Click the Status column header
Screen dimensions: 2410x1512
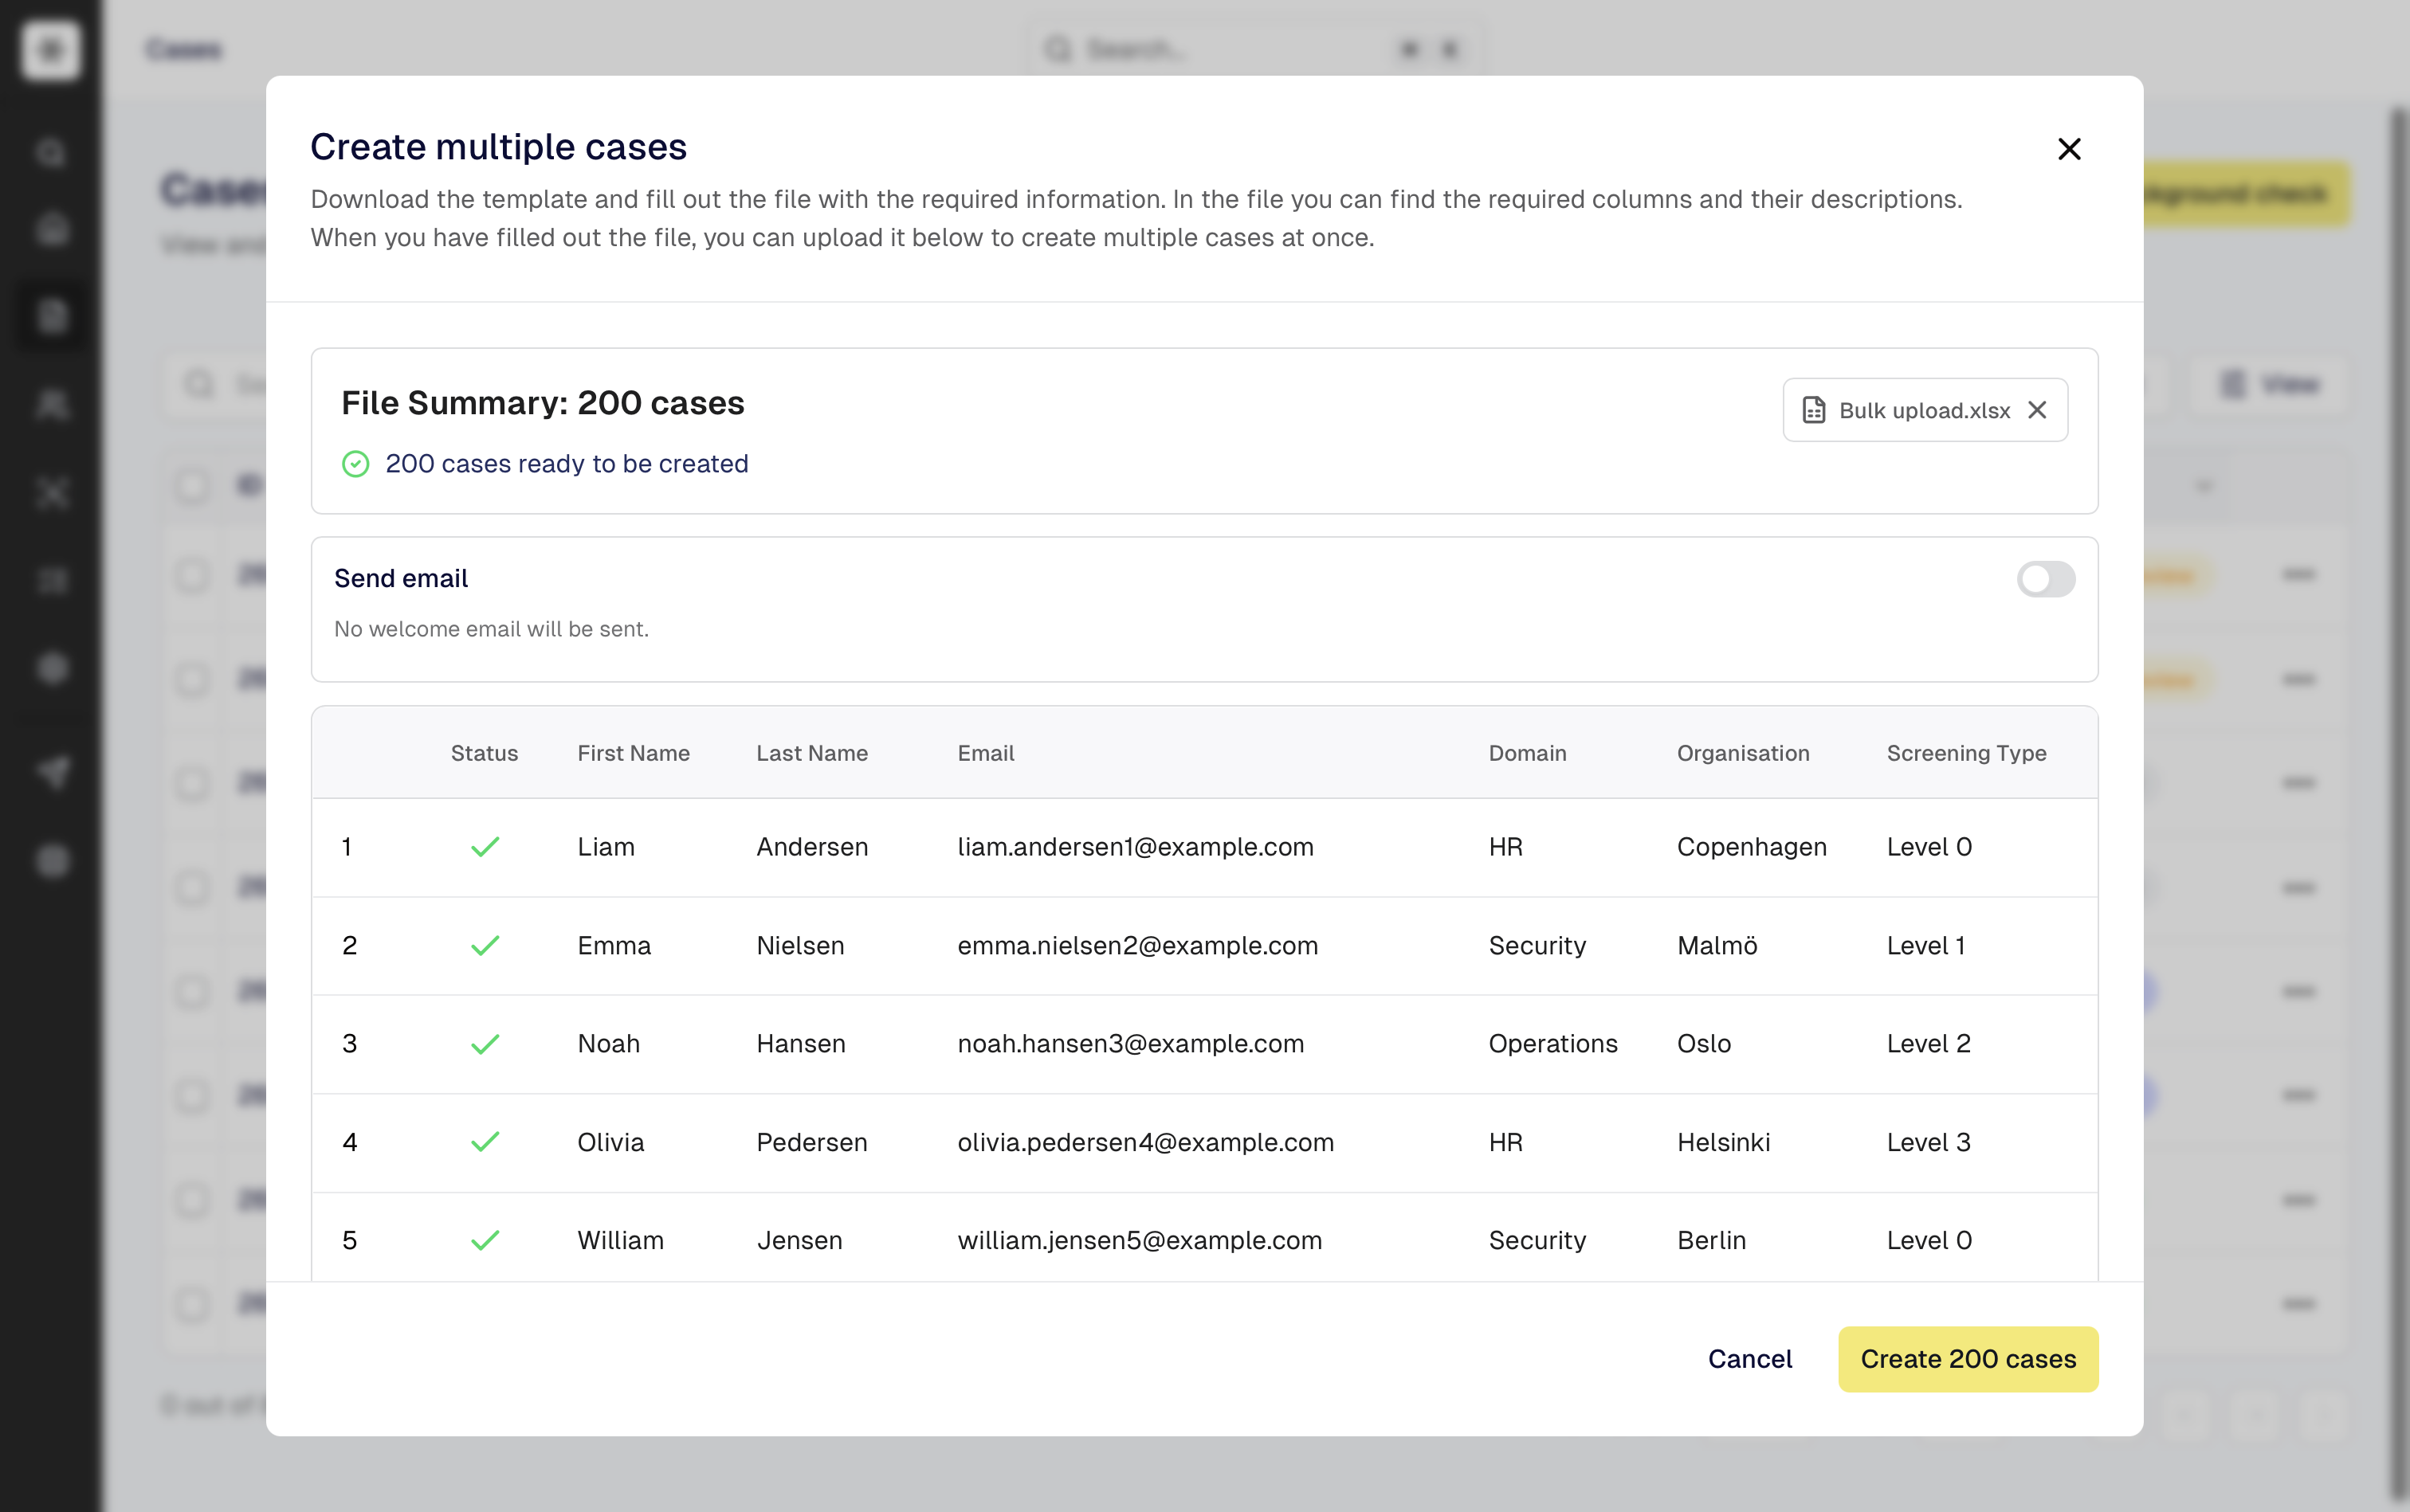tap(485, 753)
